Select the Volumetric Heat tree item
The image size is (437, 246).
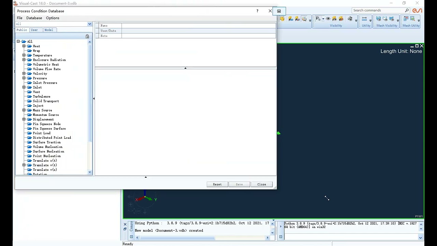(x=46, y=65)
